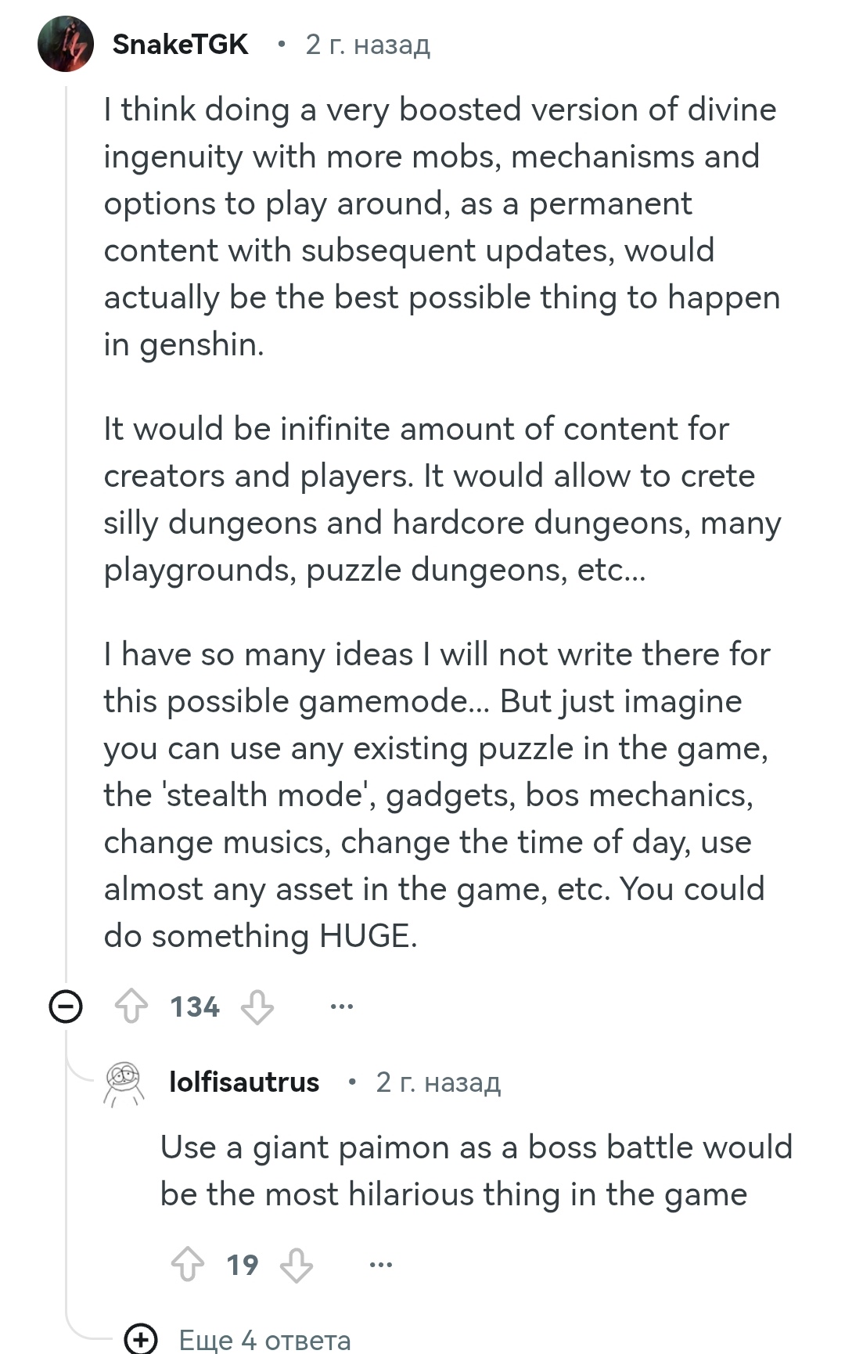Show 'Еще 4 ответа' replies
845x1354 pixels.
tap(264, 1340)
